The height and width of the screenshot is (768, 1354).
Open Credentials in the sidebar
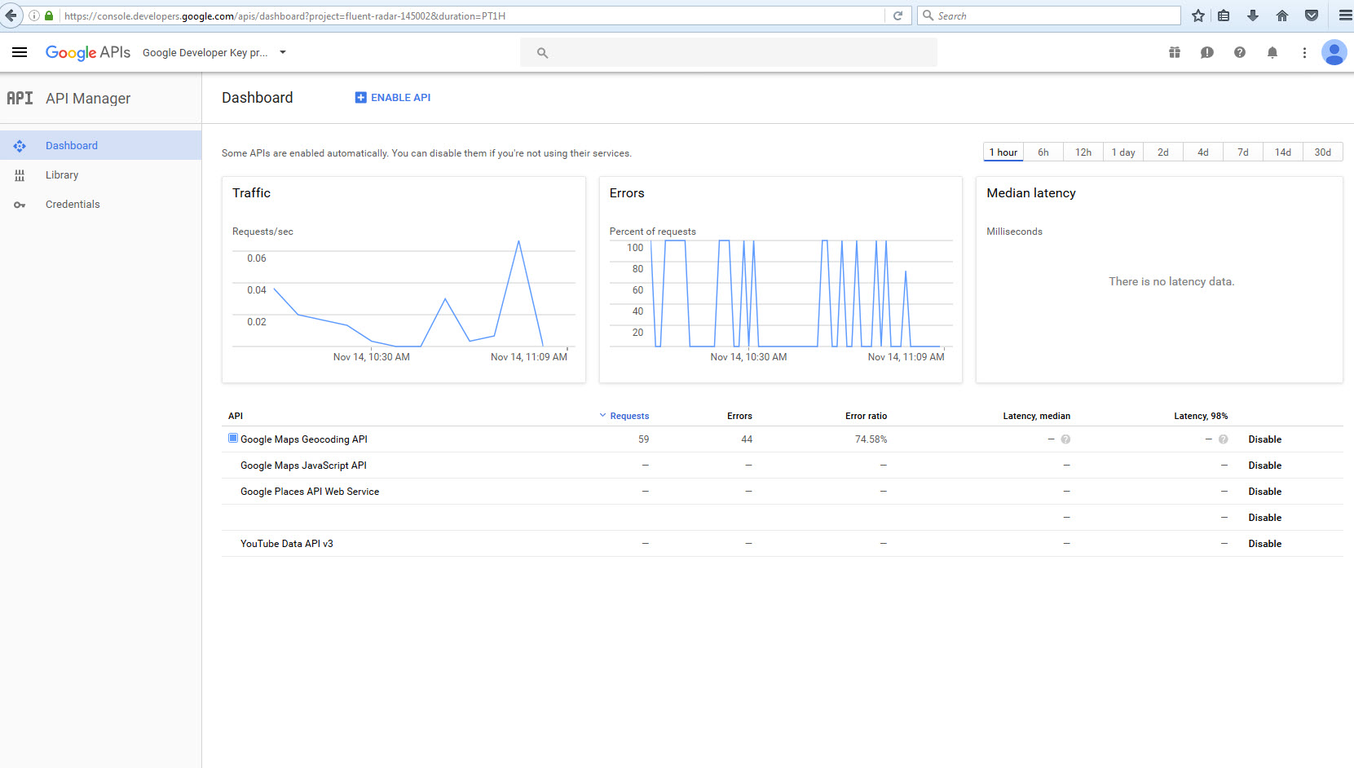tap(73, 205)
